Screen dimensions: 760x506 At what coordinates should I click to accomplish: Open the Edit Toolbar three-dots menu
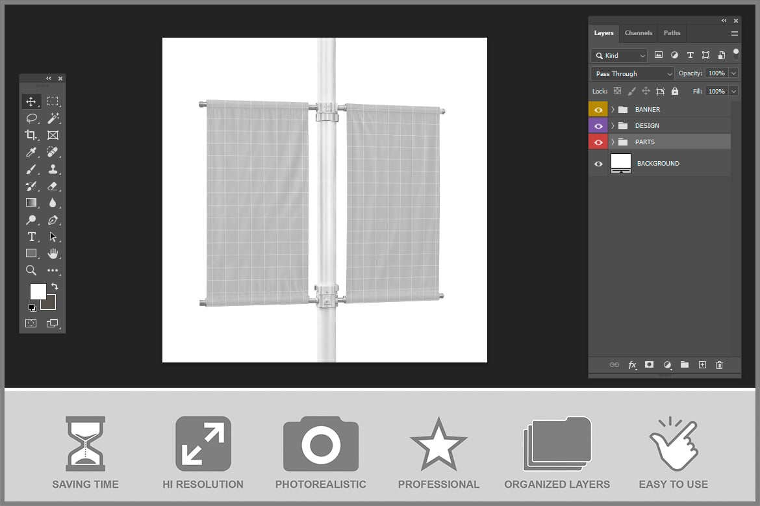coord(53,270)
